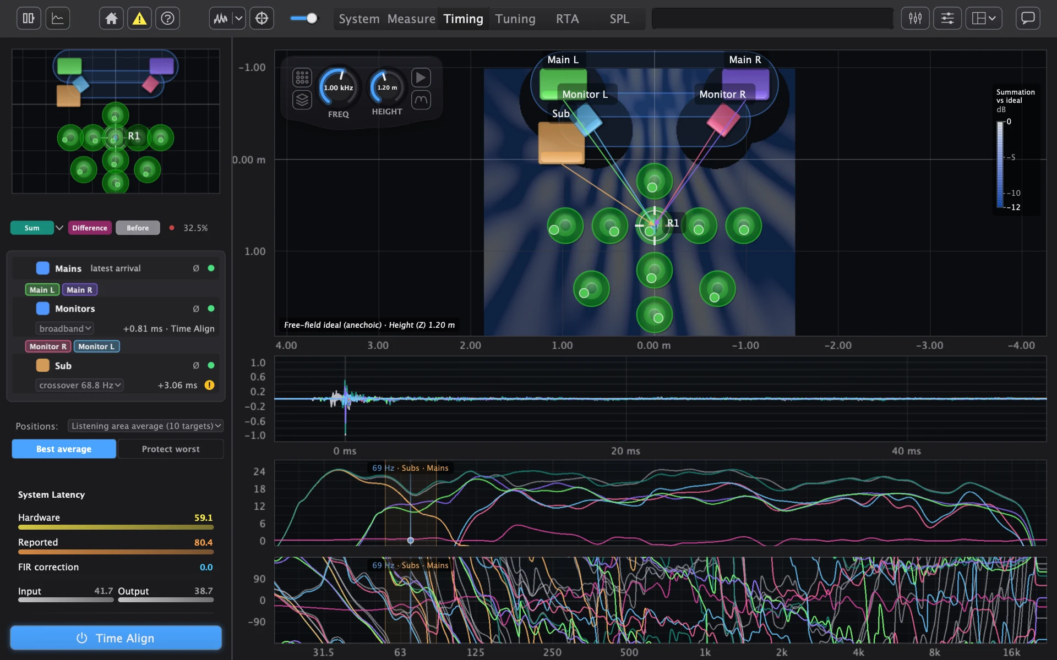The width and height of the screenshot is (1057, 660).
Task: Open the yellow warning alert icon
Action: tap(140, 19)
